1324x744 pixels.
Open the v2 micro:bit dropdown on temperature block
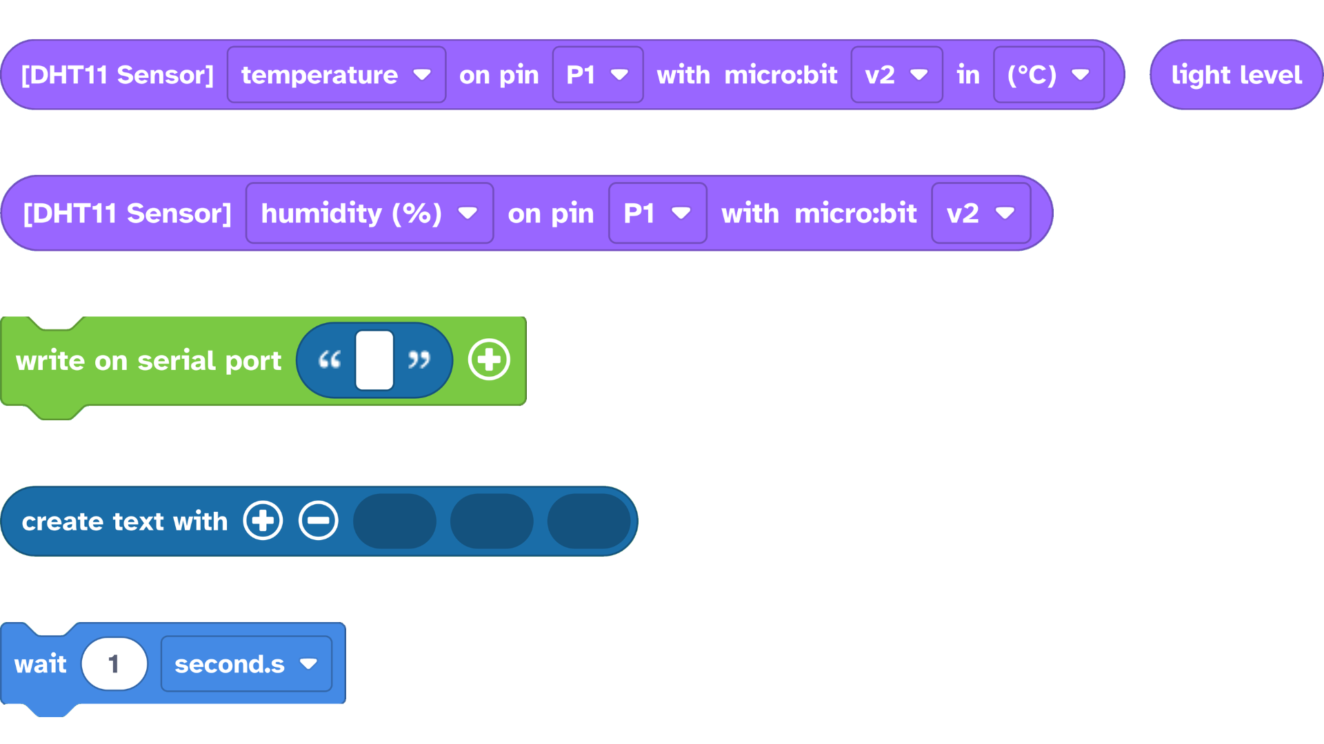(896, 74)
